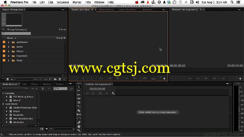Click the New Item icon in Project panel
Viewport: 244px width, 137px height.
click(60, 79)
